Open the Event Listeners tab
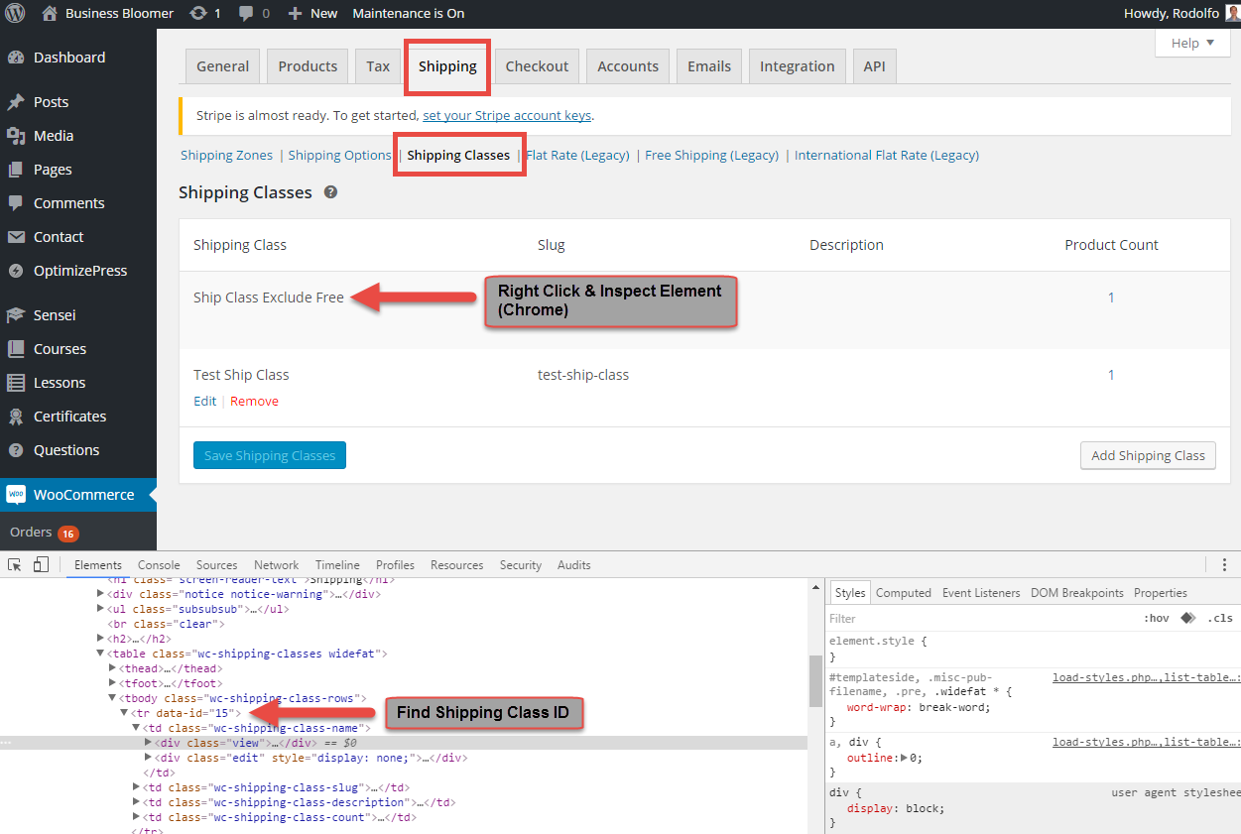The image size is (1241, 834). pos(981,593)
